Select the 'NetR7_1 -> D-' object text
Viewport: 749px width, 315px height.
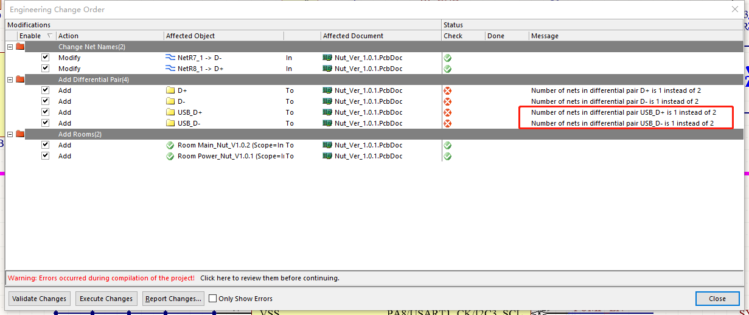click(x=200, y=58)
